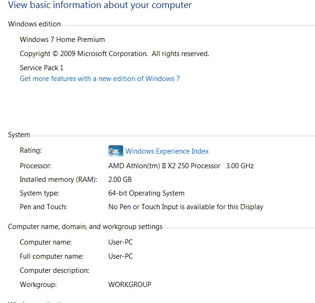Select the '64-bit Operating System' value
315x303 pixels.
click(146, 193)
